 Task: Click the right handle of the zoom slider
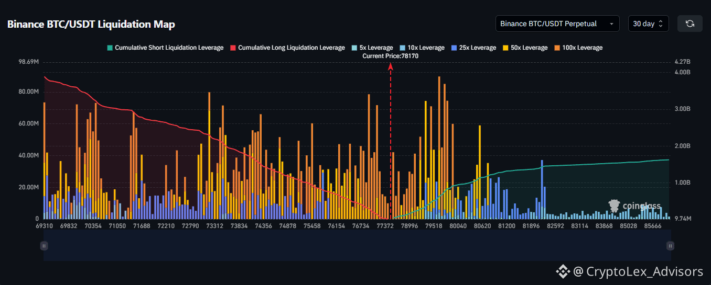670,245
